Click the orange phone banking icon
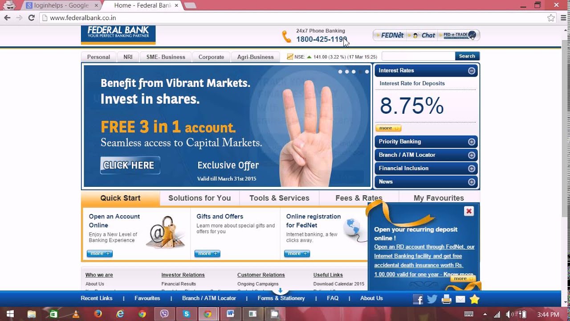Screen dimensions: 570x321 (286, 37)
